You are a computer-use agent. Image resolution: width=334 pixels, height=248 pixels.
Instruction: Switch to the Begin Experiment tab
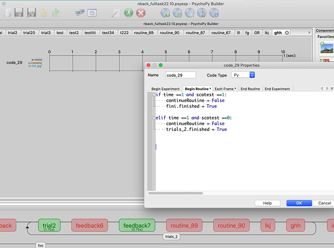tap(165, 89)
